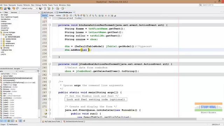
Task: Click the 'Generated Code' folded block
Action: [70, 18]
